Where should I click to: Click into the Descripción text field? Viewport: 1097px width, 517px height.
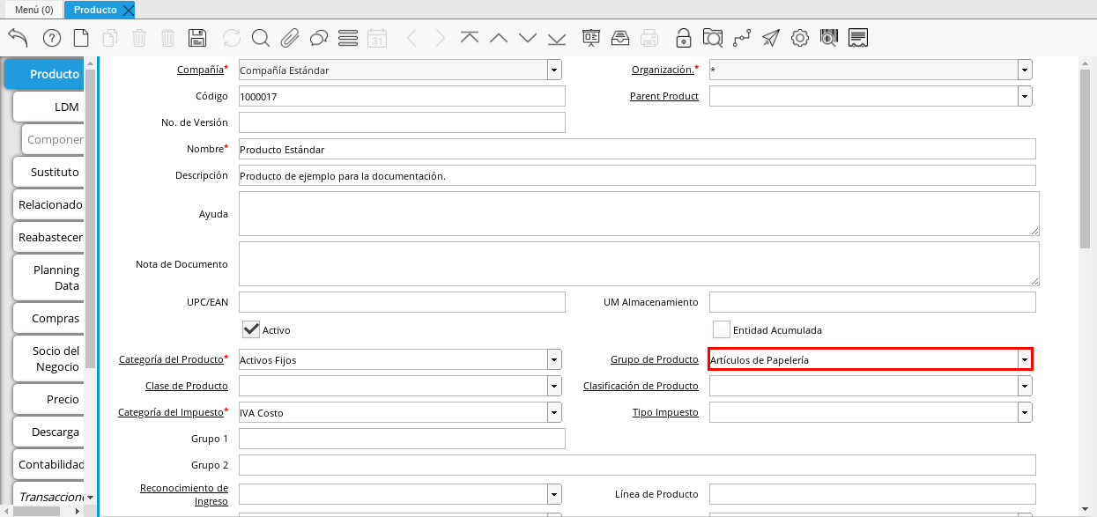point(636,175)
